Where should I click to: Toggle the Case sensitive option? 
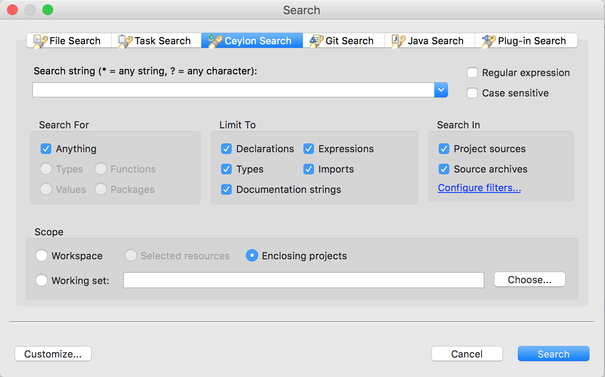click(x=472, y=93)
